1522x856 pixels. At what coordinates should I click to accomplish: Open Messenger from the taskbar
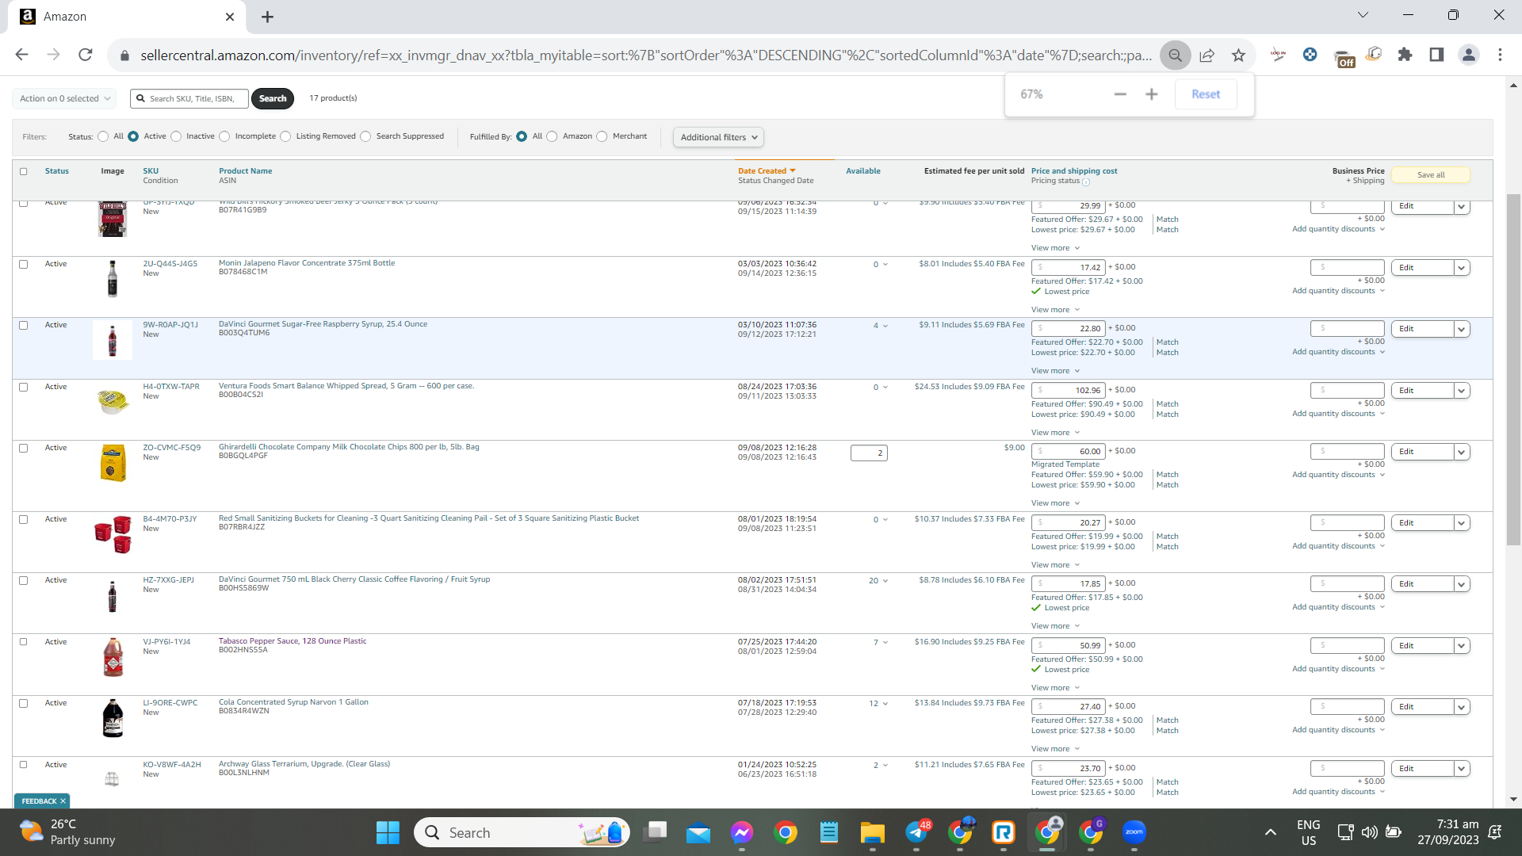point(742,832)
